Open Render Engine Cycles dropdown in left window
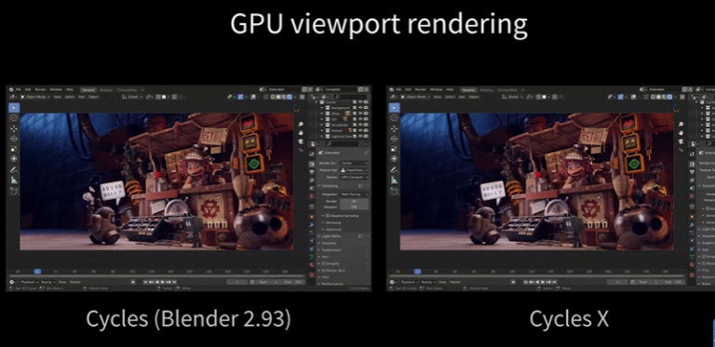The height and width of the screenshot is (347, 715). 355,163
